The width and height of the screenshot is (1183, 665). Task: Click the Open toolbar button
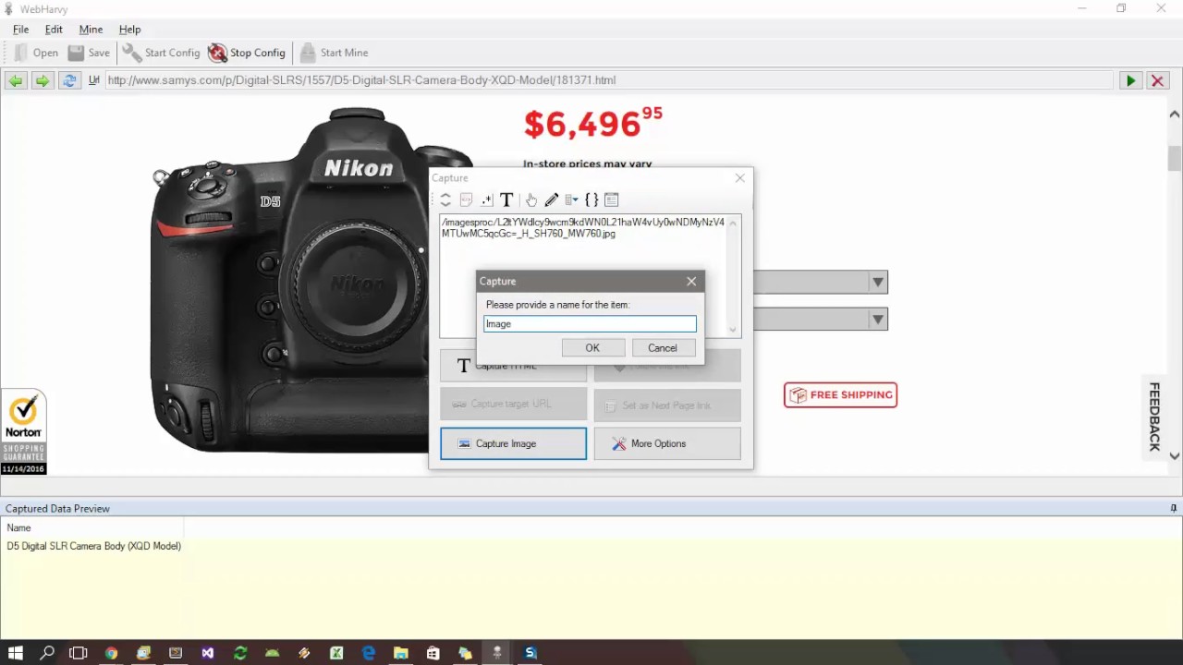(36, 53)
